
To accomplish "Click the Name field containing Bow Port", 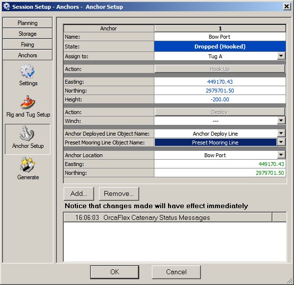I will click(x=220, y=37).
